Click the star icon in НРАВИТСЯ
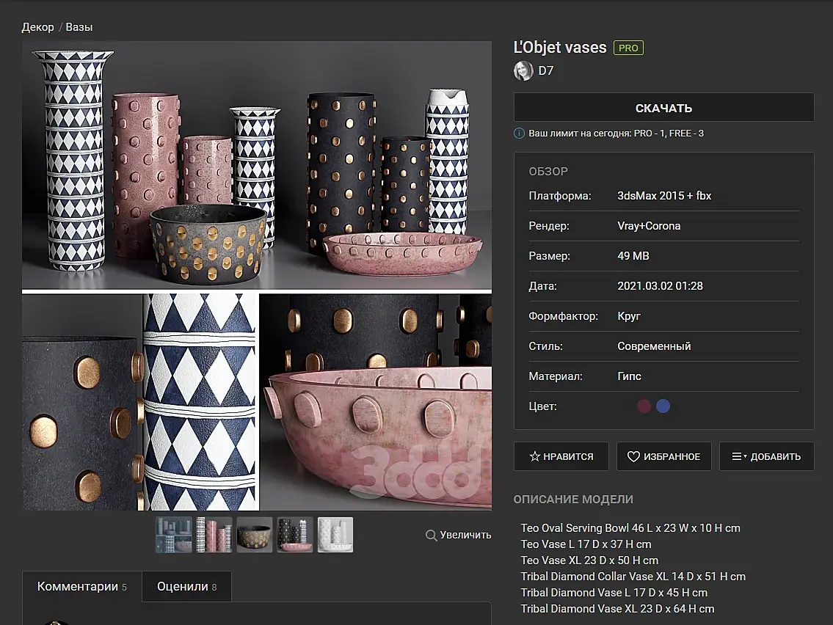Viewport: 833px width, 625px height. tap(534, 456)
